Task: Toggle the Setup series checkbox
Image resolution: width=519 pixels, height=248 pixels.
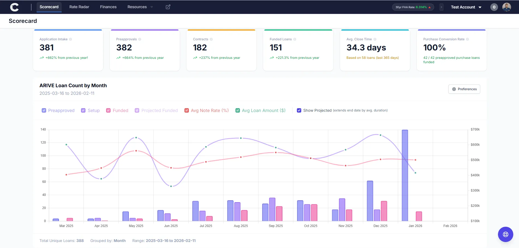Action: coord(83,110)
